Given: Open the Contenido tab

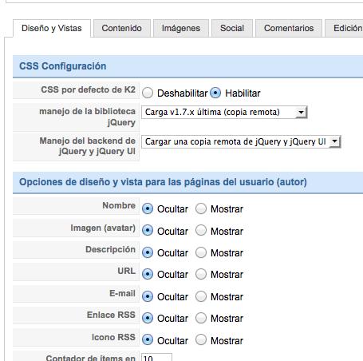Looking at the screenshot, I should click(x=122, y=28).
